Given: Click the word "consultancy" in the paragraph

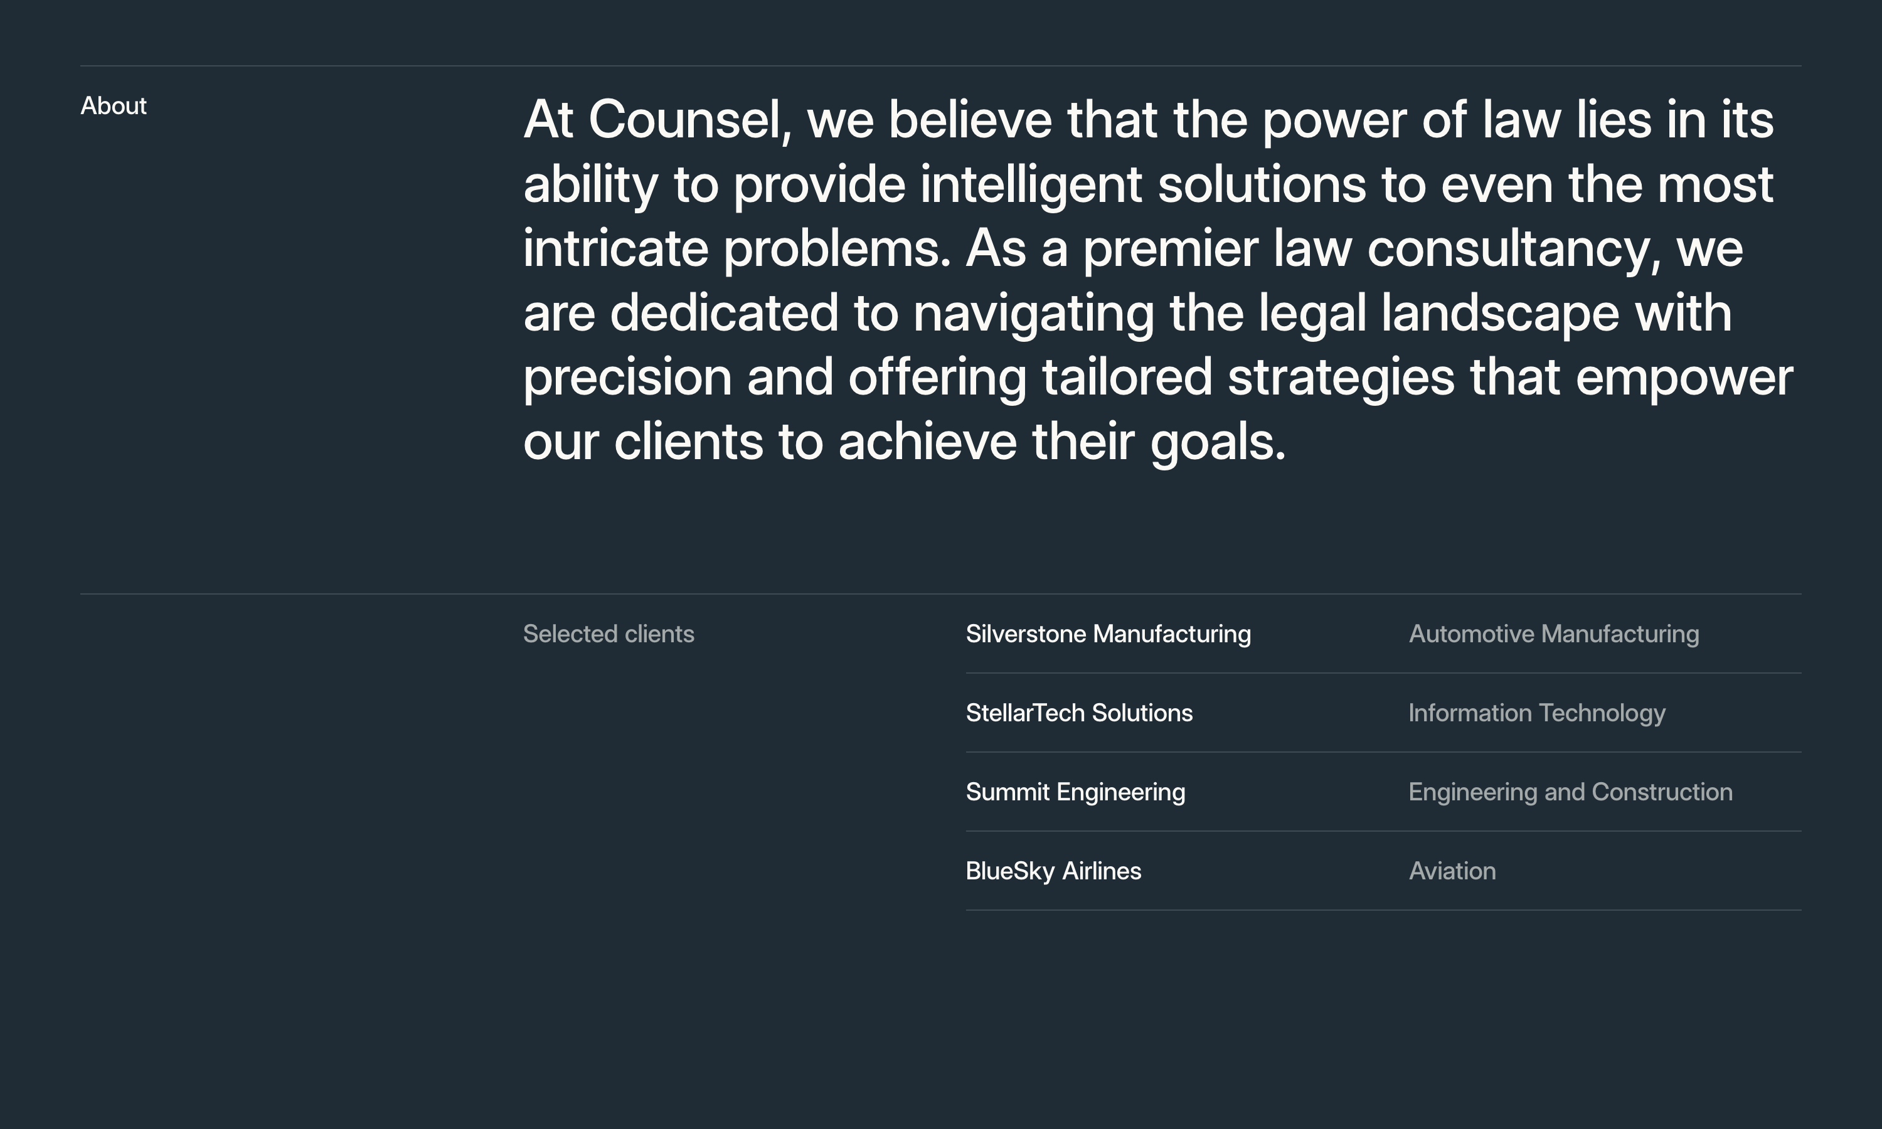Looking at the screenshot, I should [x=1514, y=250].
